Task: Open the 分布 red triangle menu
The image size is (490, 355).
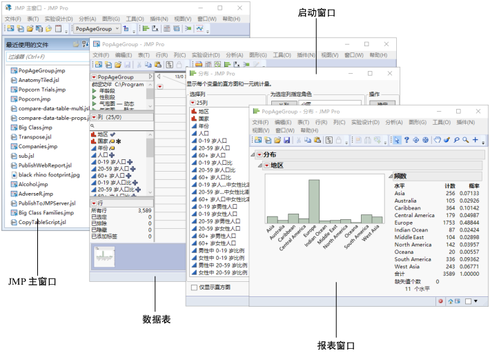Action: [259, 155]
